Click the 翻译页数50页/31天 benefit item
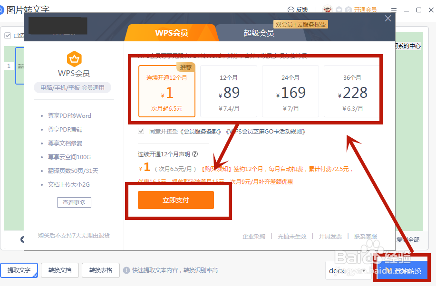 pos(73,171)
